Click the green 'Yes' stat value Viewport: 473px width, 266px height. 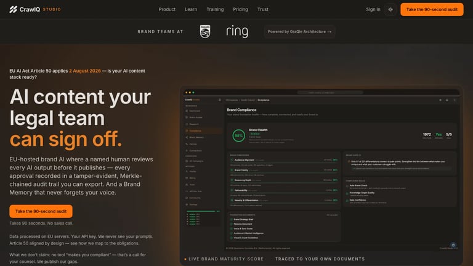point(439,134)
